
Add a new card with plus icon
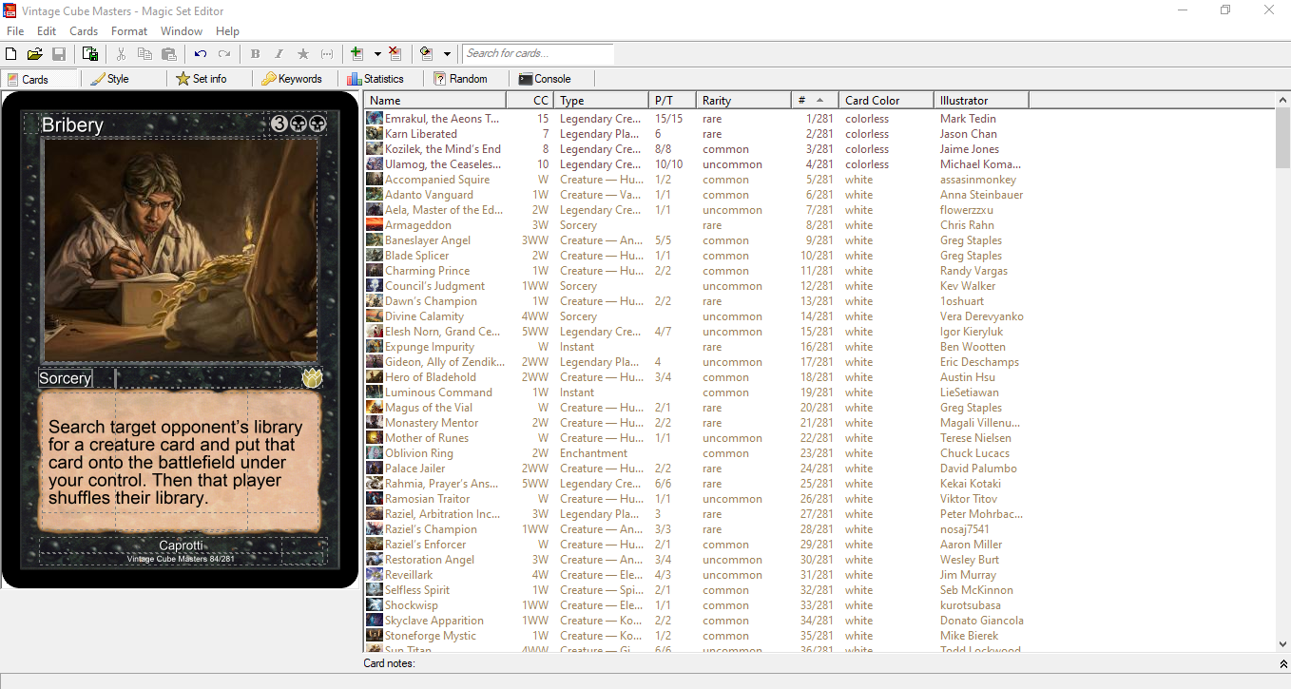357,54
